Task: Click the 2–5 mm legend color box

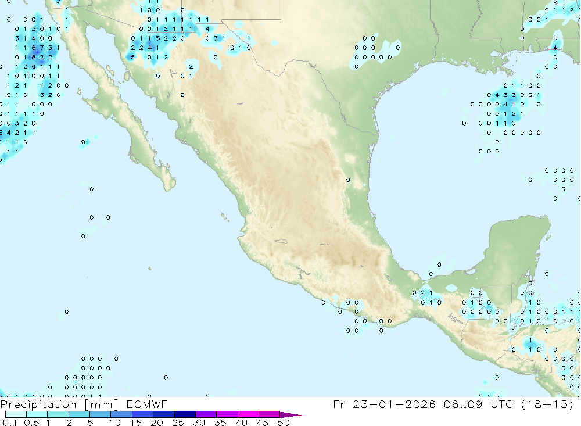Action: click(x=79, y=414)
